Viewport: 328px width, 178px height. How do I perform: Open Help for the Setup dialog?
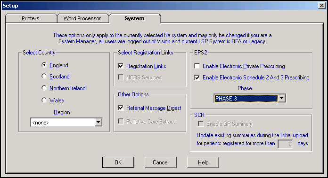pyautogui.click(x=203, y=163)
